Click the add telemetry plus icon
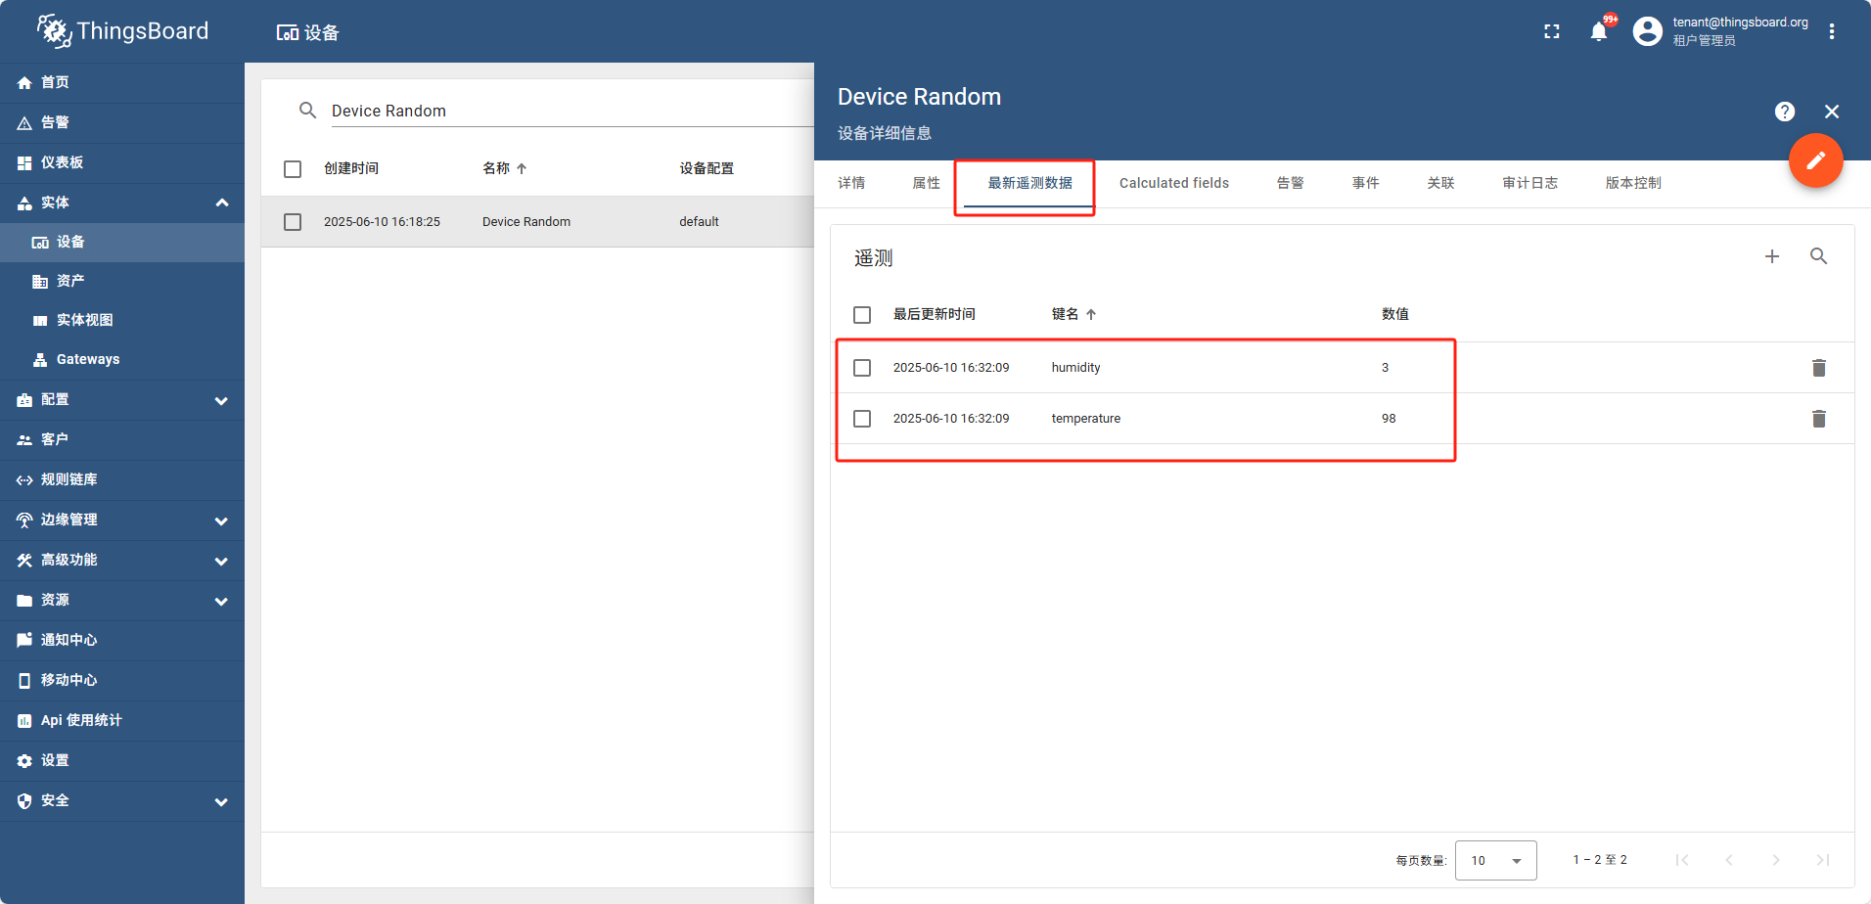The image size is (1871, 904). point(1771,256)
